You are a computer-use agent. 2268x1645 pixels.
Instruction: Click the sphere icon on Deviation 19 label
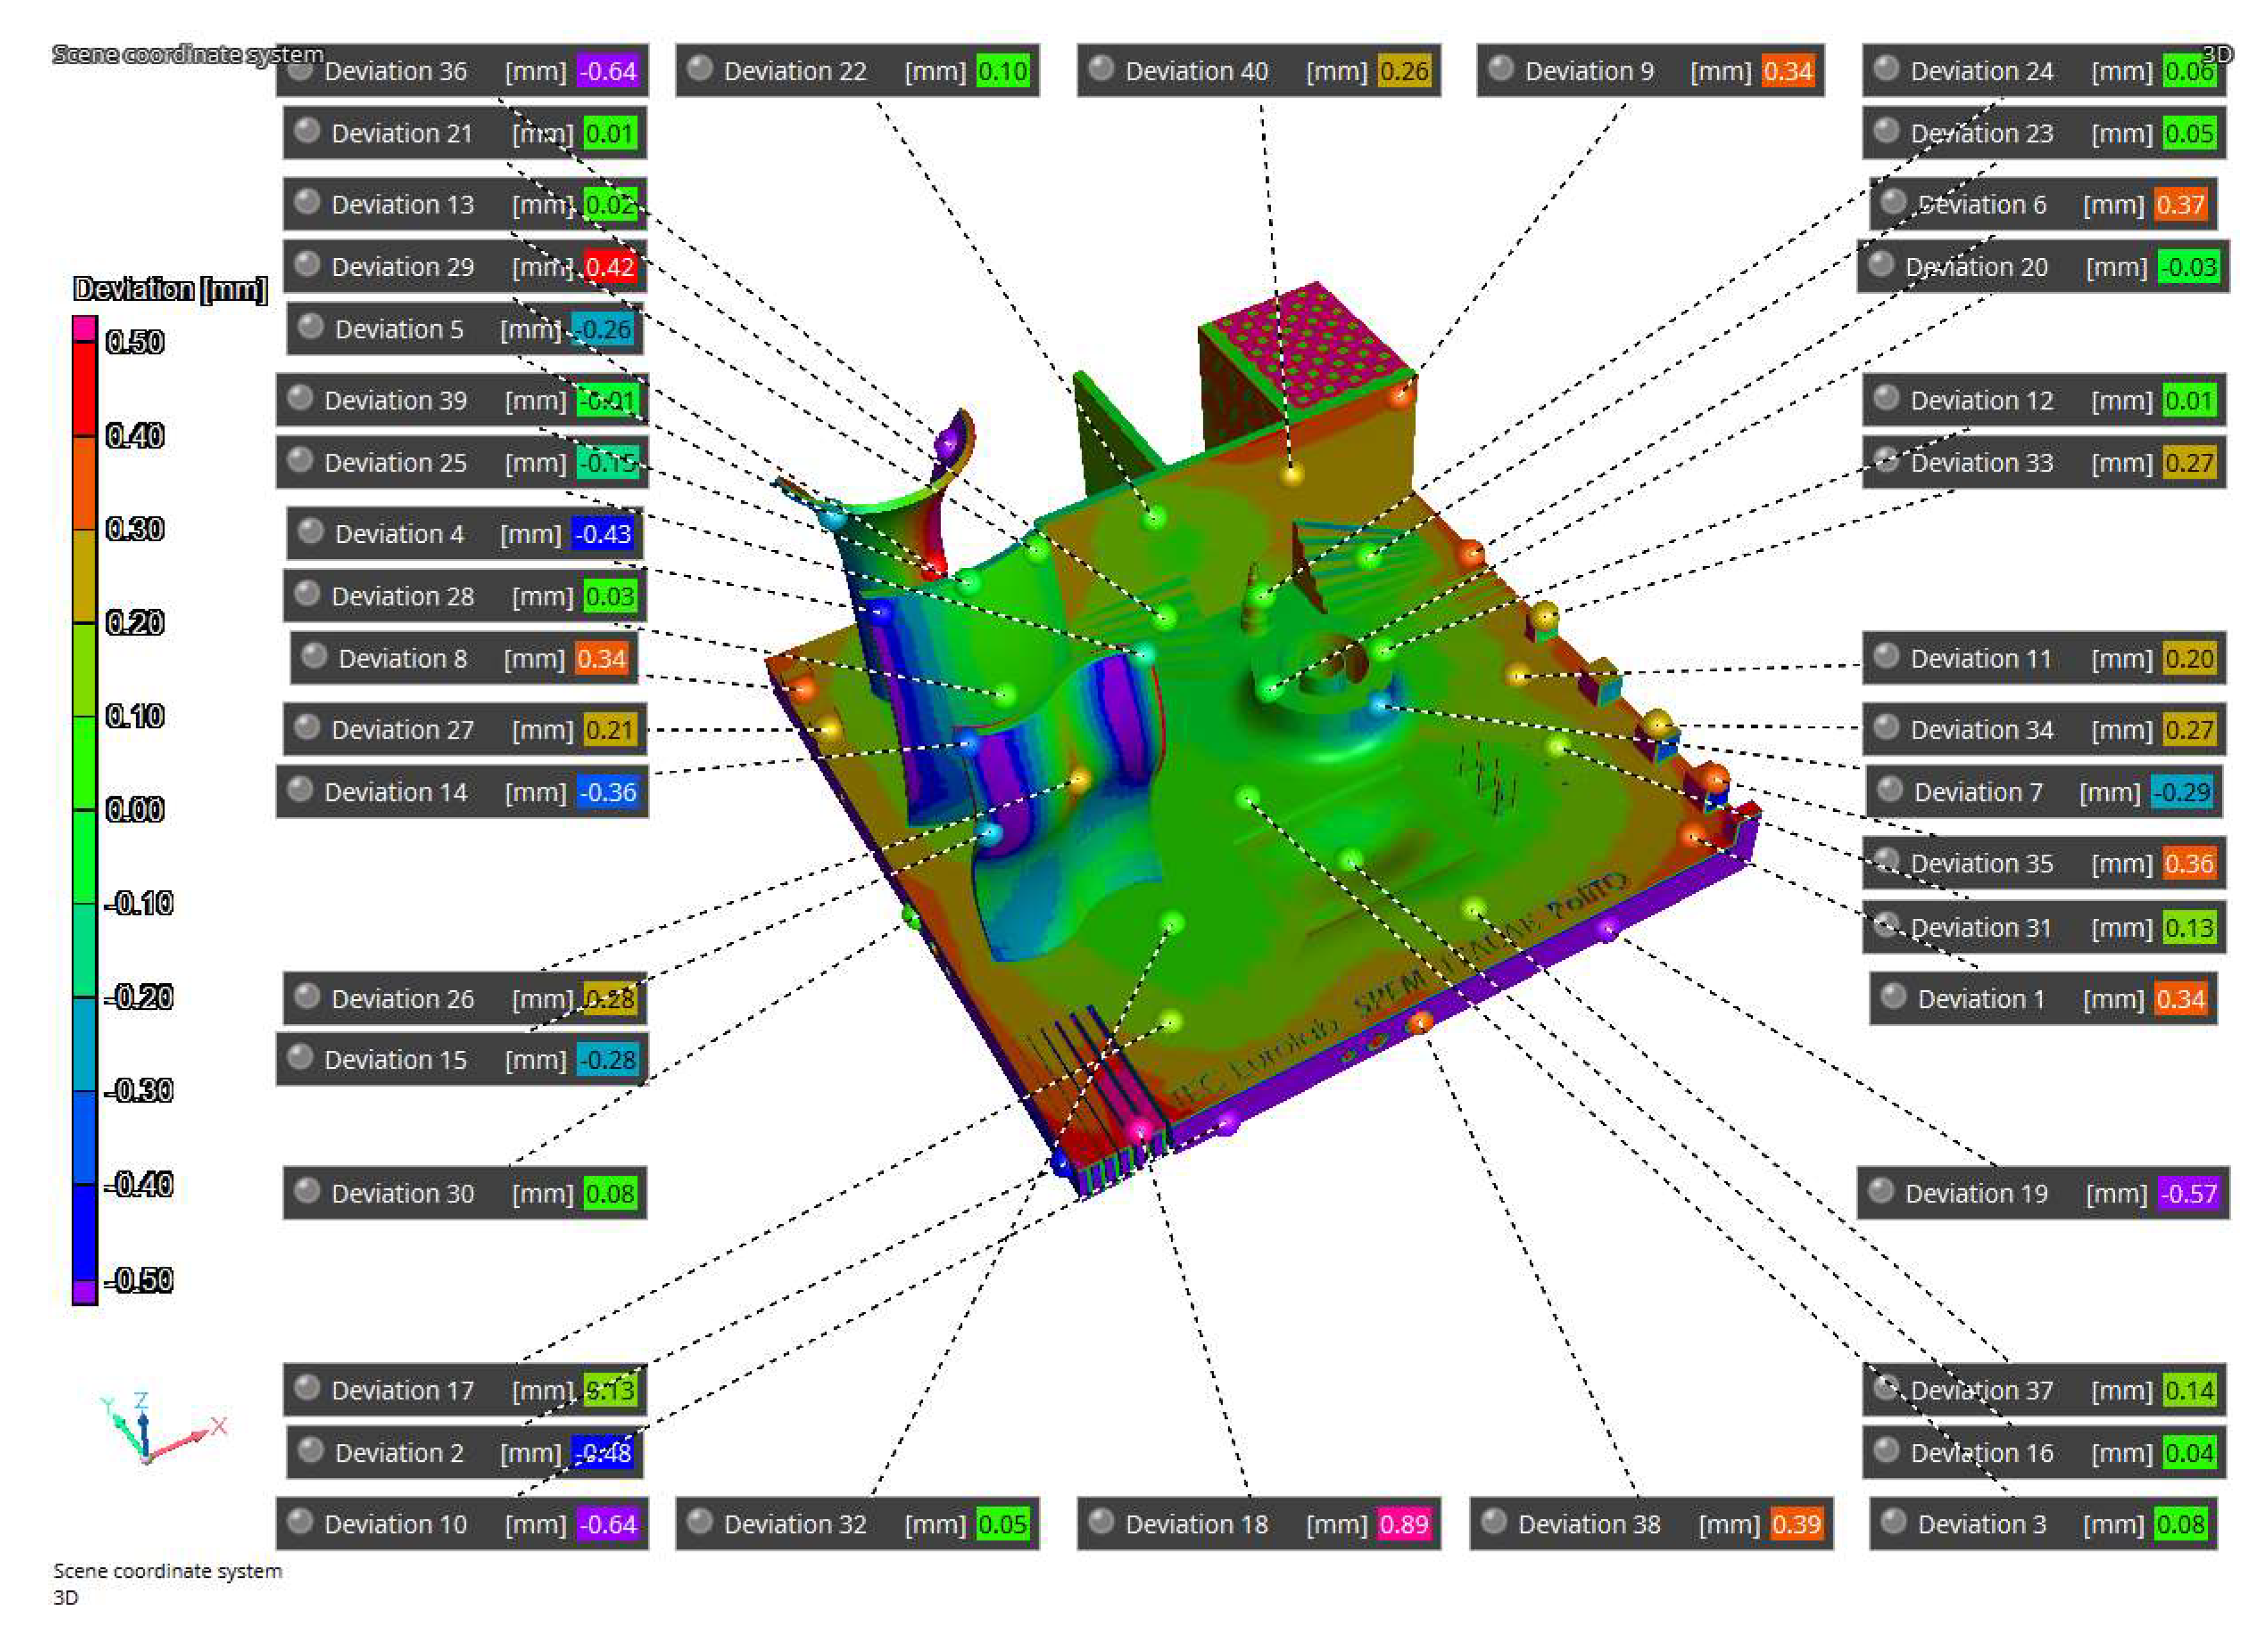(1881, 1190)
